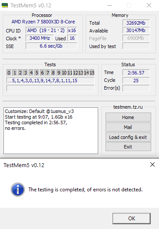Click the empty Used by test field
This screenshot has height=229, width=159.
(x=136, y=46)
